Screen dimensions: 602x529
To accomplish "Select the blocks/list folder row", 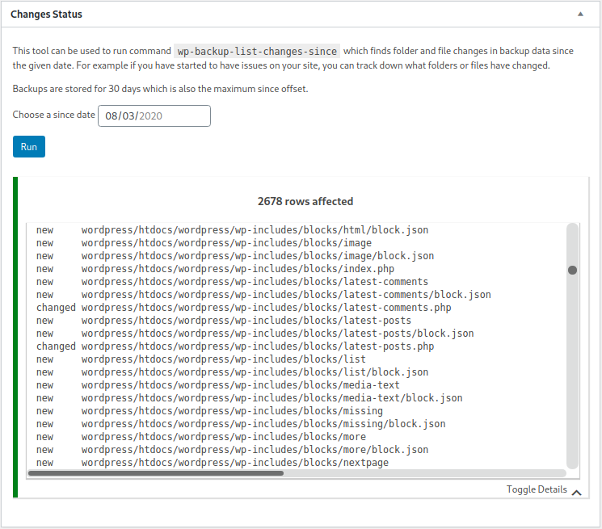I will click(x=200, y=359).
